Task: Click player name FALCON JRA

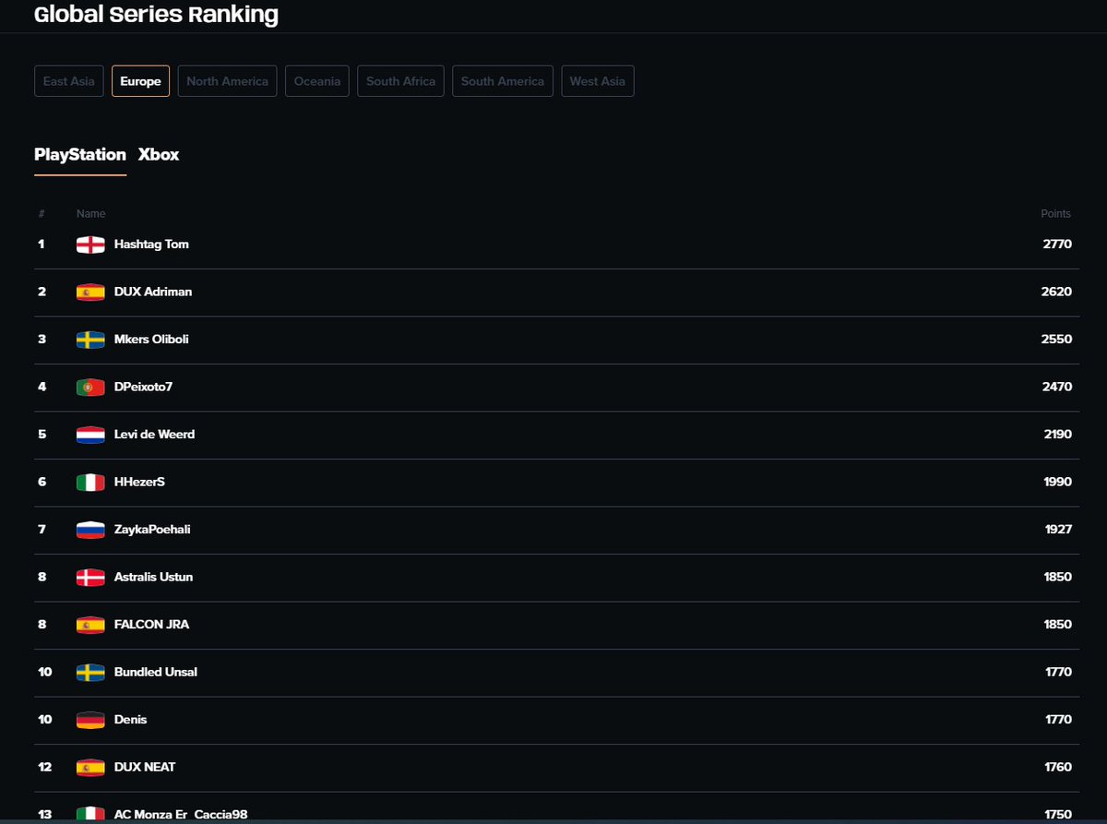Action: (151, 625)
